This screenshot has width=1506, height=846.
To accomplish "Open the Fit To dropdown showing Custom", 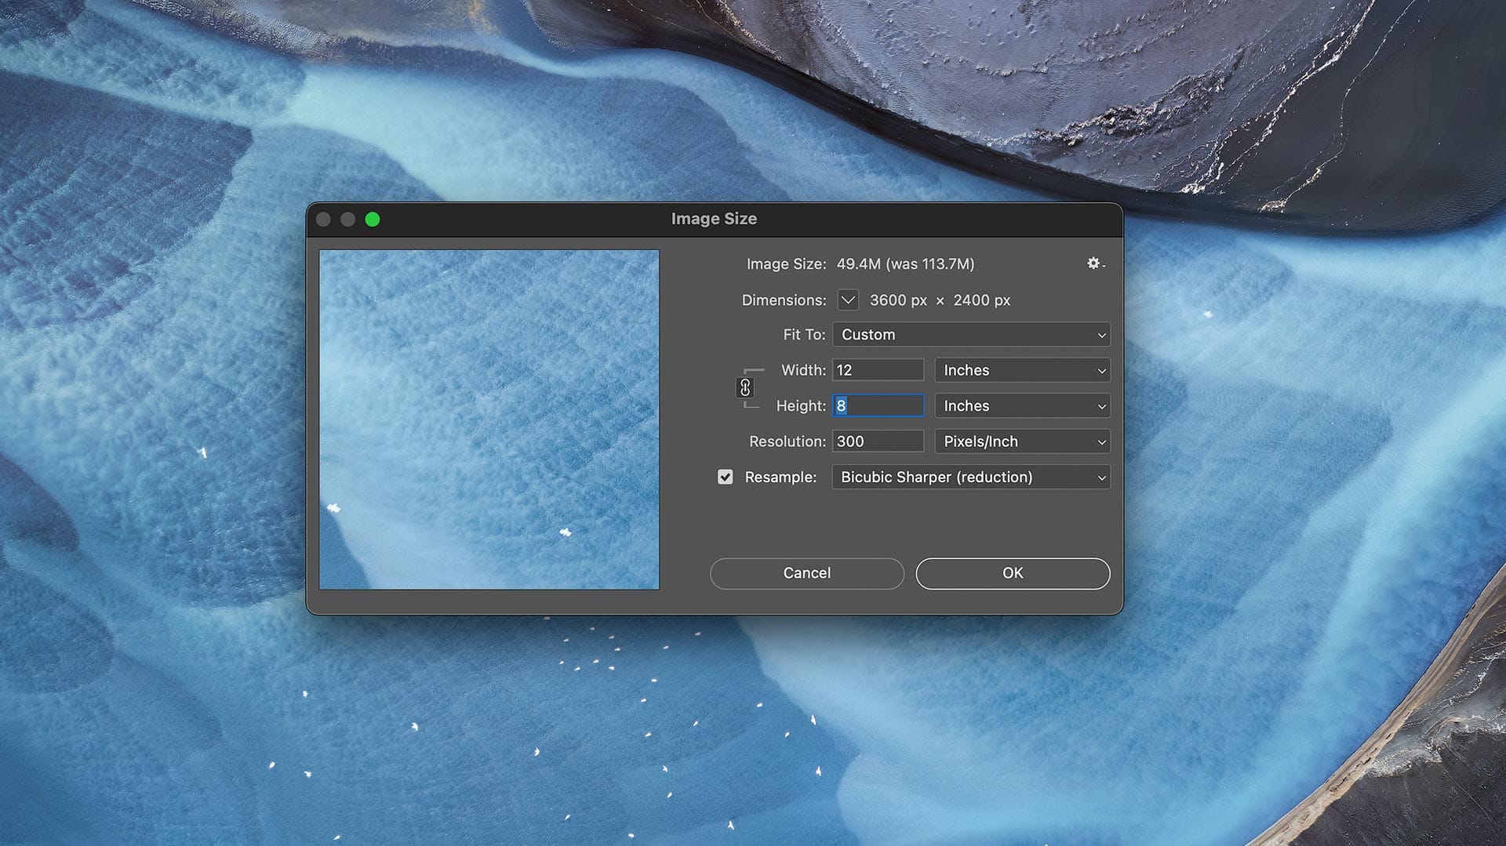I will [x=971, y=335].
